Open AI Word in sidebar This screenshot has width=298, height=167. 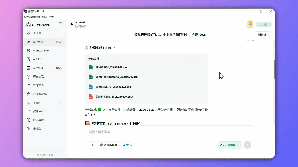click(x=45, y=68)
